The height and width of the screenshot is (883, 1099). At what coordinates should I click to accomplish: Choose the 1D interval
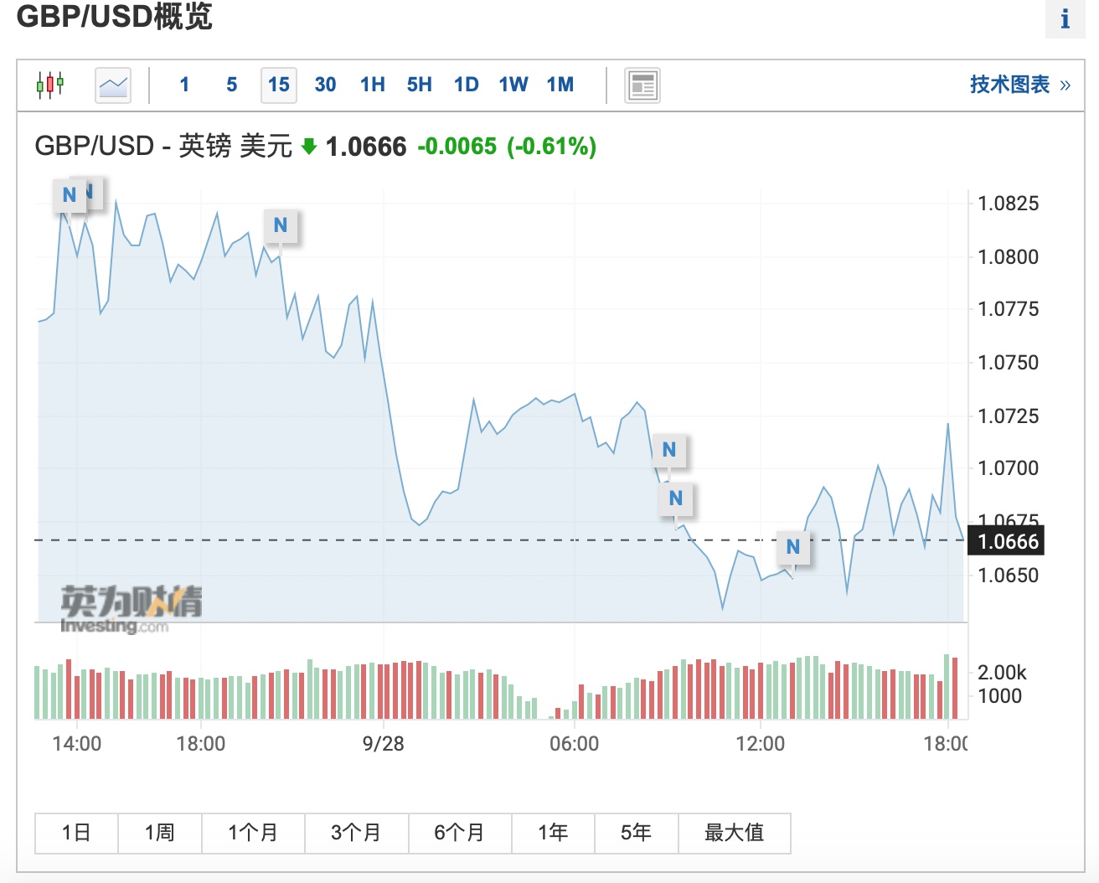coord(466,85)
